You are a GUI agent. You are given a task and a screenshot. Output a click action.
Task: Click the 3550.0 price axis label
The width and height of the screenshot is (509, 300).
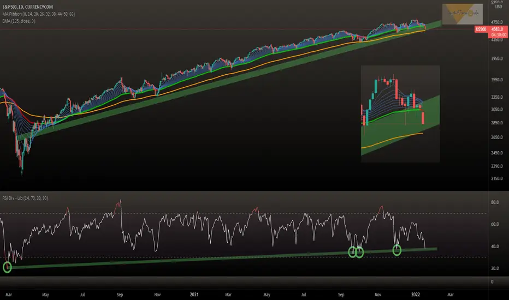tap(496, 80)
